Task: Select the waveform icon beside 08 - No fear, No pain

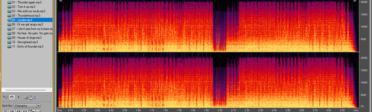Action: click(x=9, y=33)
